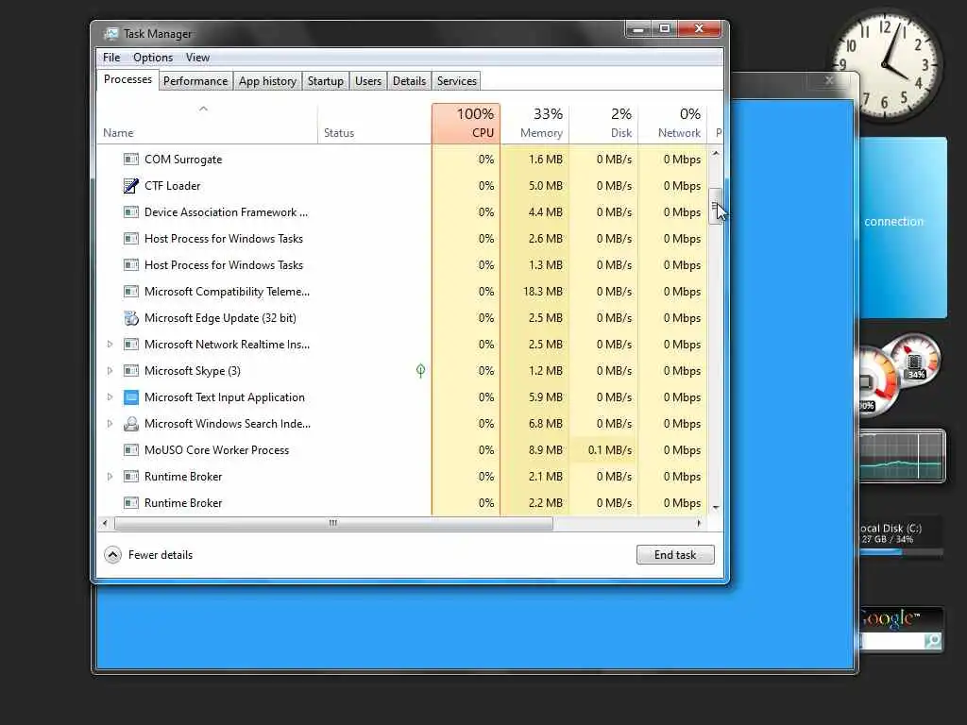Image resolution: width=967 pixels, height=725 pixels.
Task: Click the horizontal scrollbar left arrow
Action: [x=105, y=523]
